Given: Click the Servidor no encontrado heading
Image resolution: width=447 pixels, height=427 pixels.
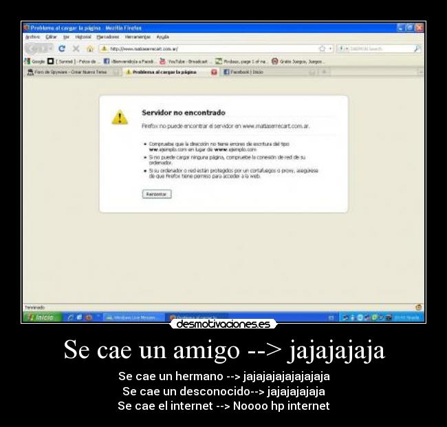Looking at the screenshot, I should (x=184, y=113).
